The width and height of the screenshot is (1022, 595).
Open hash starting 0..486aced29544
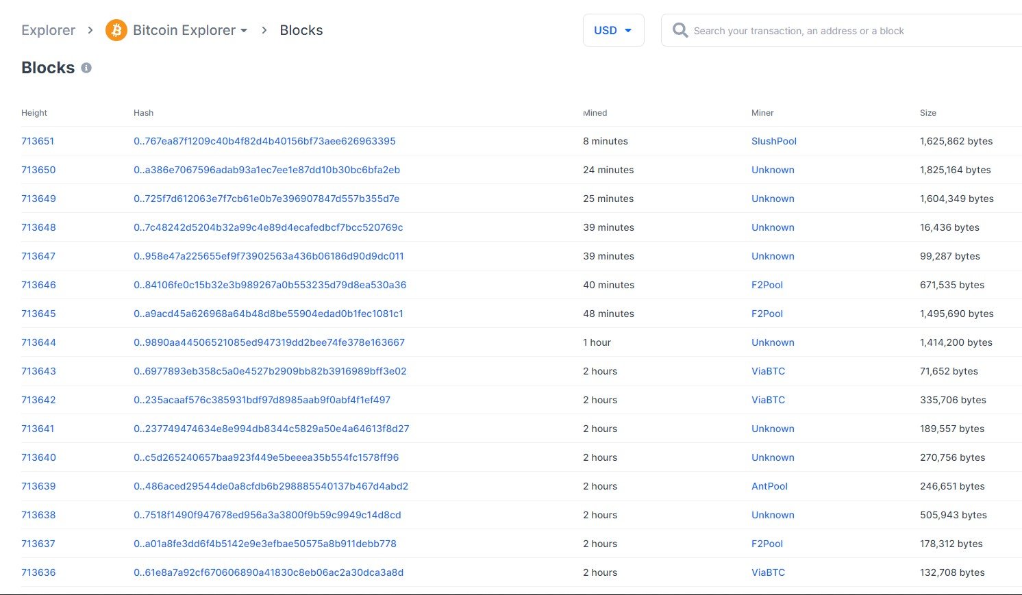(x=271, y=486)
